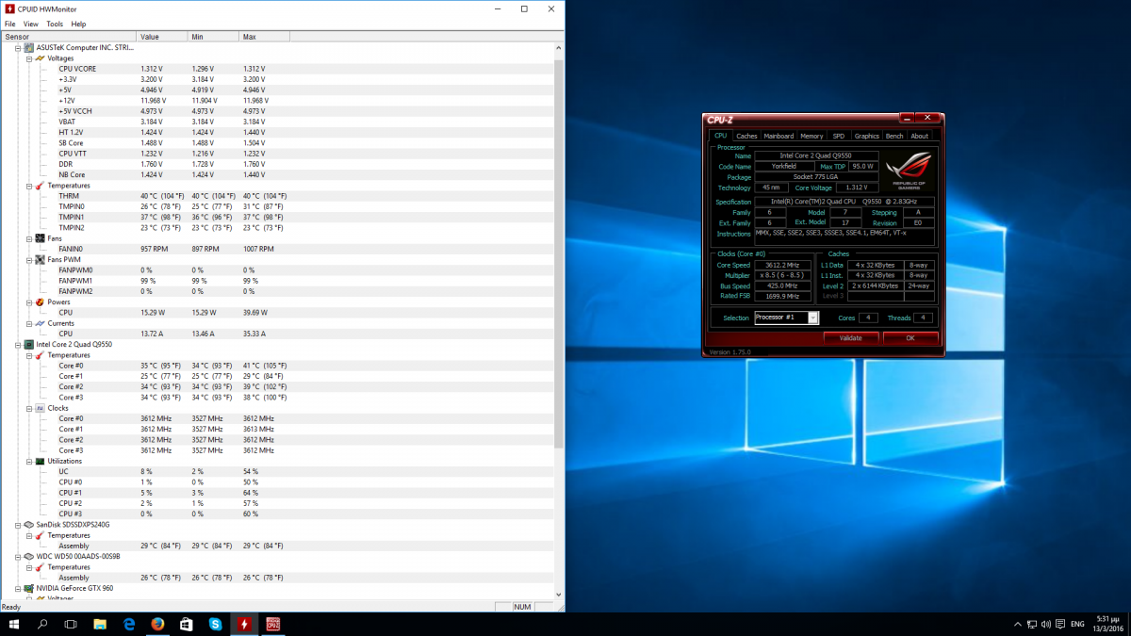Click the Fans PWM node icon

pyautogui.click(x=40, y=259)
